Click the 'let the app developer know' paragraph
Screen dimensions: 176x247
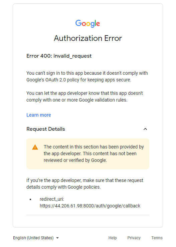(84, 97)
